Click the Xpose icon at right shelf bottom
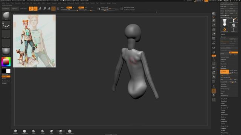Viewport: 241px width, 135px height. click(x=214, y=100)
